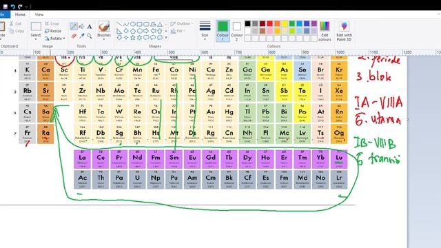Choose the Oval shape
The image size is (441, 248).
(x=133, y=24)
